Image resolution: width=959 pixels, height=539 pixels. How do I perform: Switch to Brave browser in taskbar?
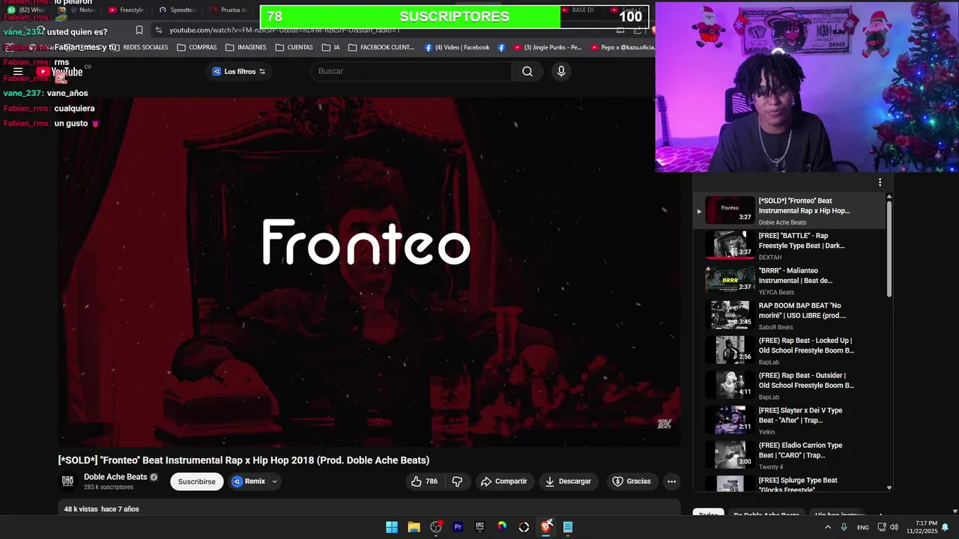click(546, 527)
